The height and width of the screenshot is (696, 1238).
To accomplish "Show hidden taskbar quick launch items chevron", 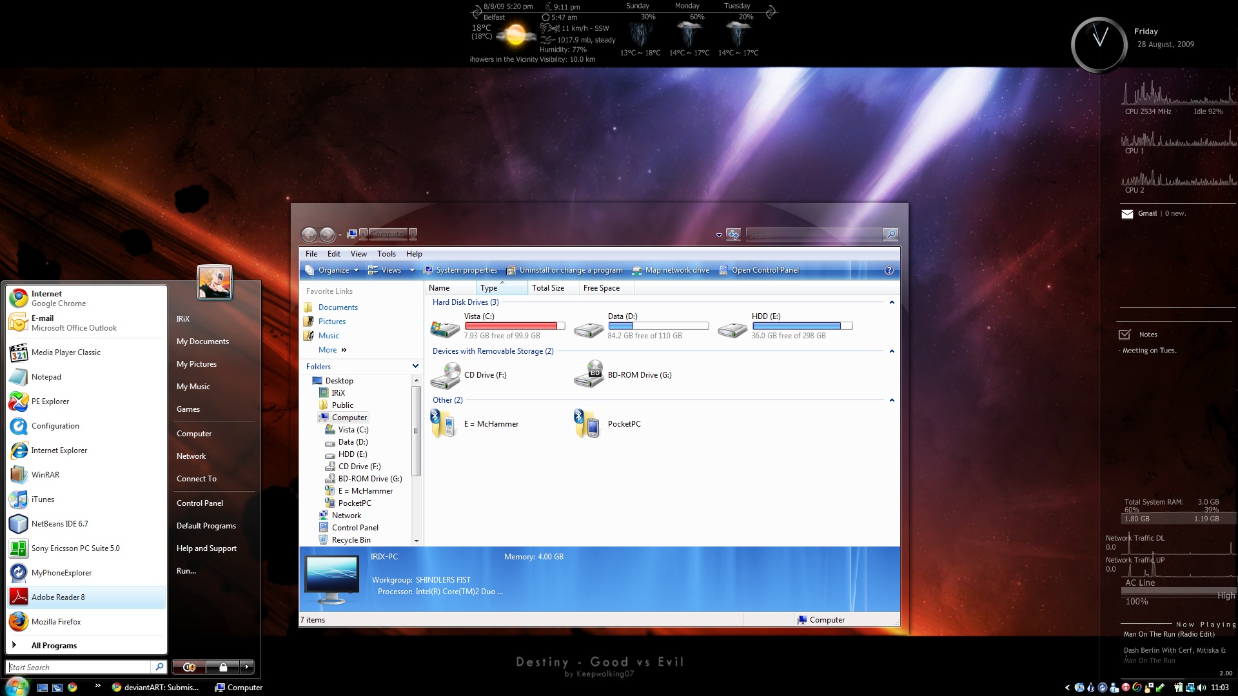I will (x=97, y=686).
